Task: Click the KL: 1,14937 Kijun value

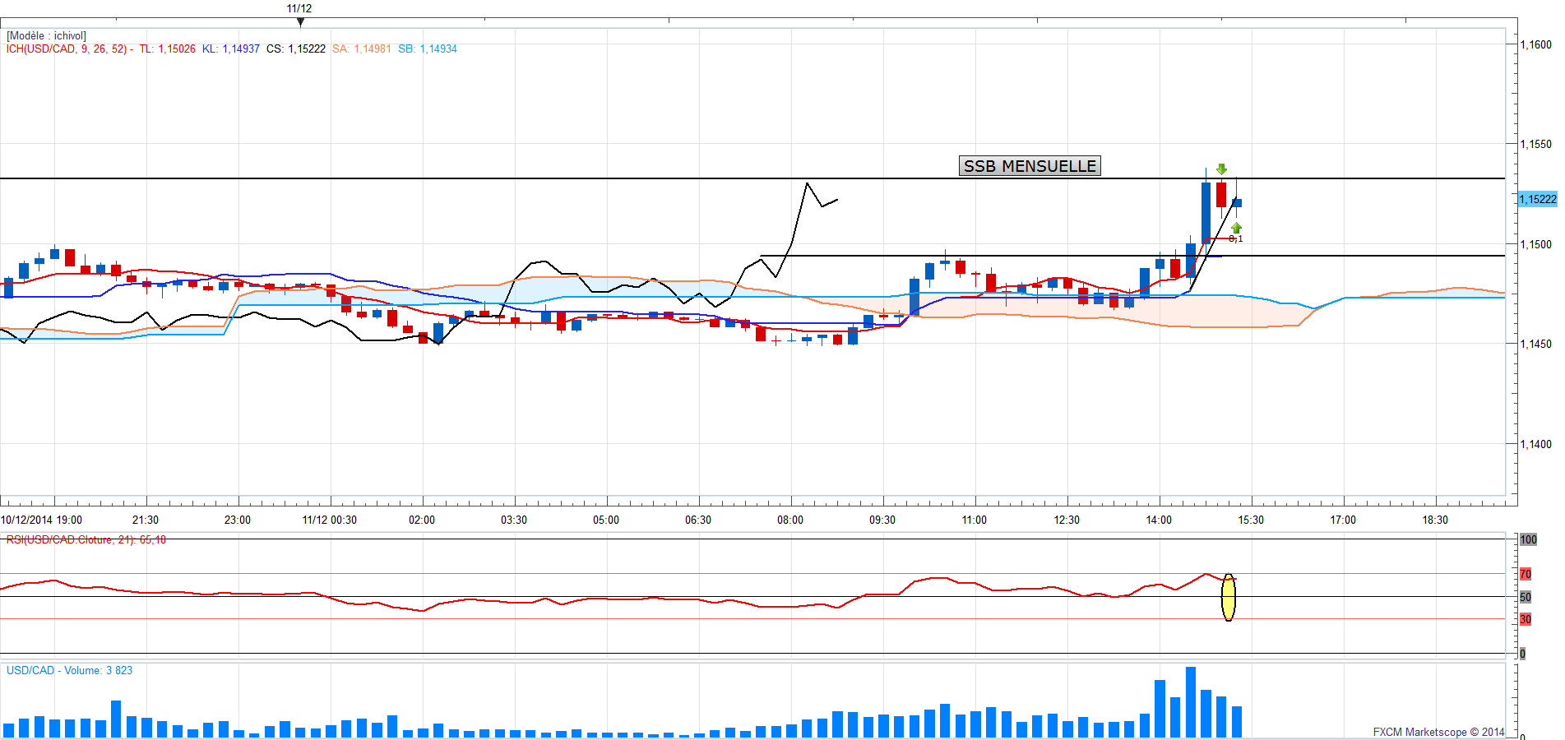Action: coord(231,49)
